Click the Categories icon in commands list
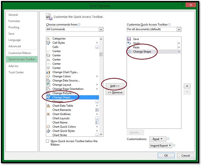This screenshot has height=166, width=202. (x=48, y=39)
